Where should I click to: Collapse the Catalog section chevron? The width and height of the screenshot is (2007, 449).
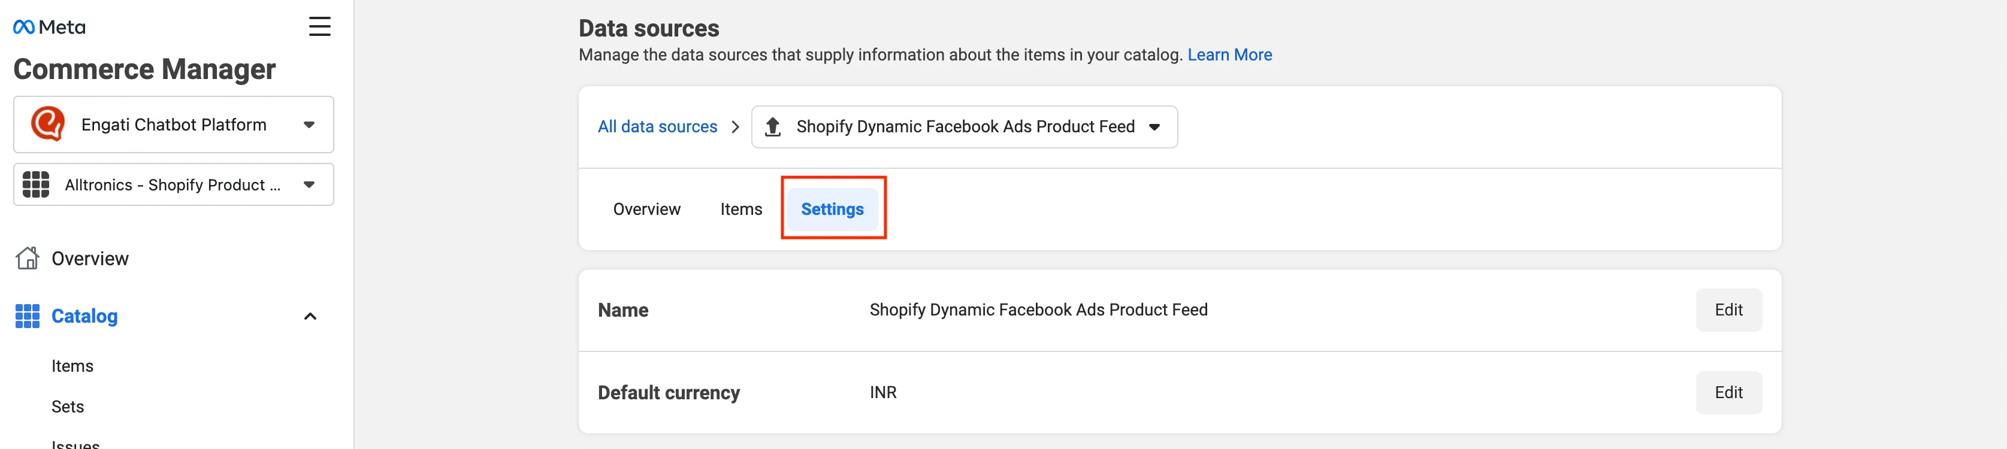(x=310, y=316)
